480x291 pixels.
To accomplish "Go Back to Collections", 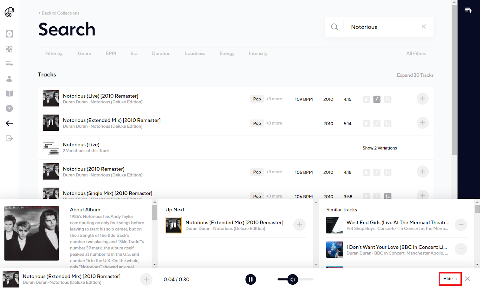I will click(59, 13).
